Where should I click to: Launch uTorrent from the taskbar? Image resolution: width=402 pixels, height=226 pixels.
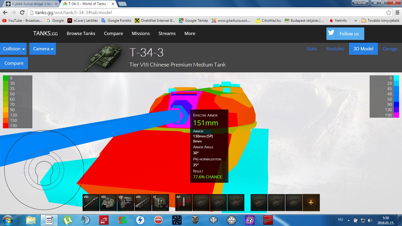pyautogui.click(x=67, y=220)
